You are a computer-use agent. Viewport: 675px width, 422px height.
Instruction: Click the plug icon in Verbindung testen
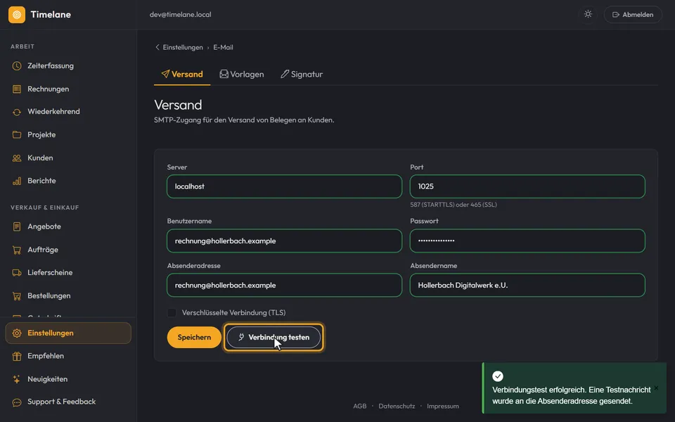click(241, 337)
